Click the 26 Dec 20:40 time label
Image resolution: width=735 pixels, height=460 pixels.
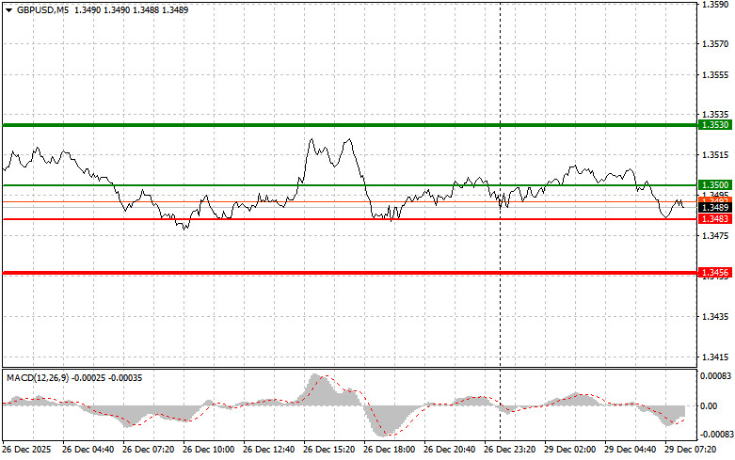tap(449, 450)
